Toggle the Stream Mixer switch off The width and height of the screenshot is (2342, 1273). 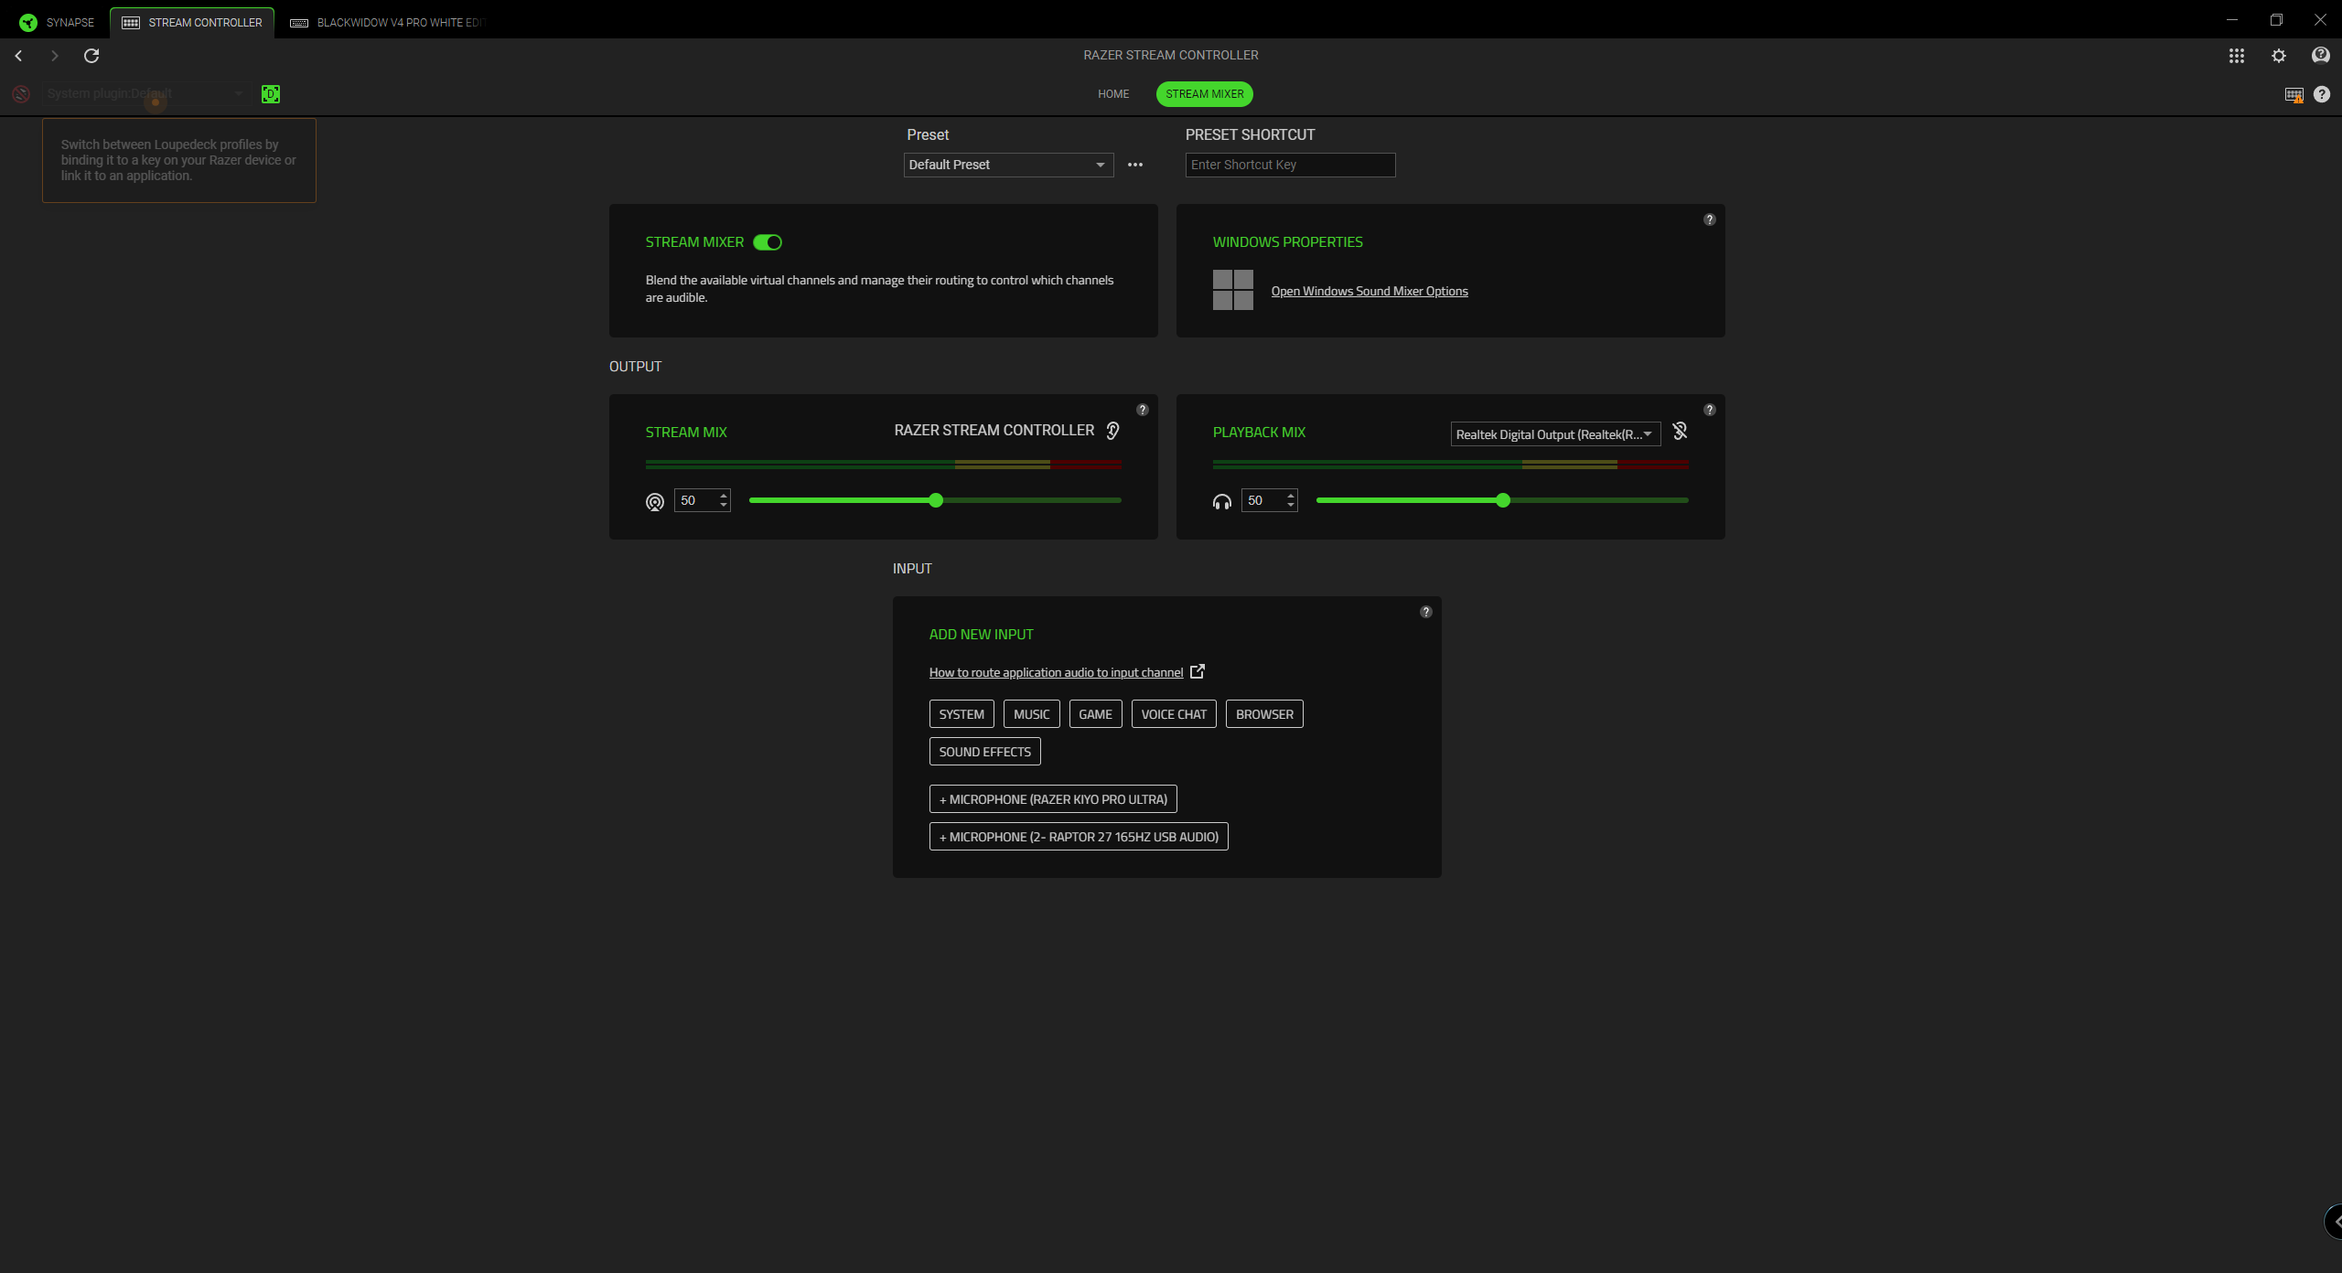pyautogui.click(x=768, y=242)
